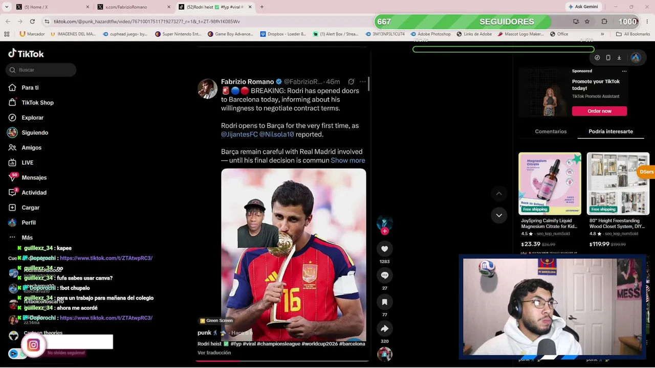This screenshot has width=655, height=368.
Task: Open the video comments bubble icon
Action: [384, 275]
